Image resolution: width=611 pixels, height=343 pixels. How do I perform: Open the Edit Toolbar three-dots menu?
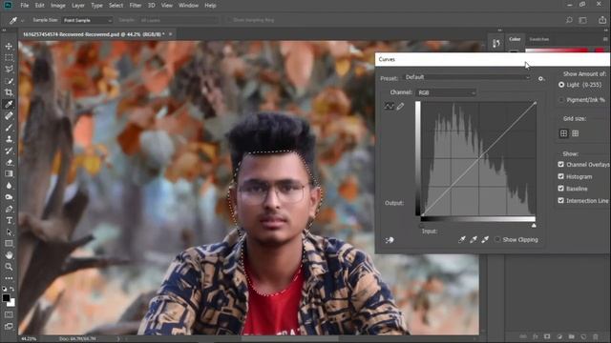pyautogui.click(x=9, y=278)
